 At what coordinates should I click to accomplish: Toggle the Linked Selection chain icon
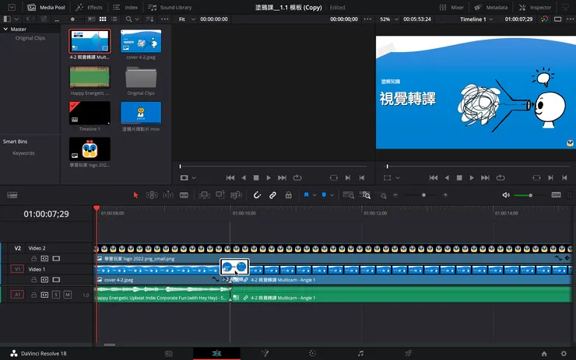coord(272,195)
